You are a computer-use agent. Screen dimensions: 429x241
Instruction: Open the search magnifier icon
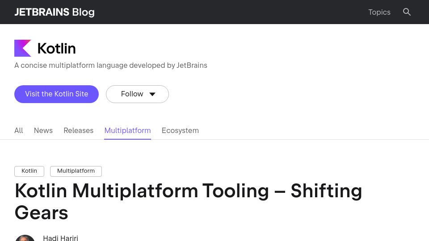click(x=407, y=12)
